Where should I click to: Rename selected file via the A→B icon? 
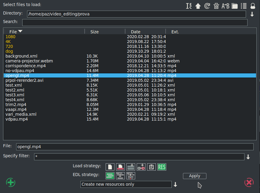pos(225,5)
